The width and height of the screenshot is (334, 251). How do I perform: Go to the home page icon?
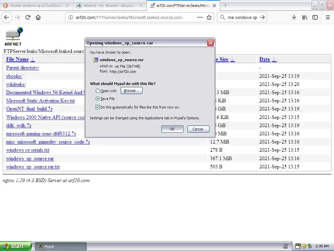(38, 17)
